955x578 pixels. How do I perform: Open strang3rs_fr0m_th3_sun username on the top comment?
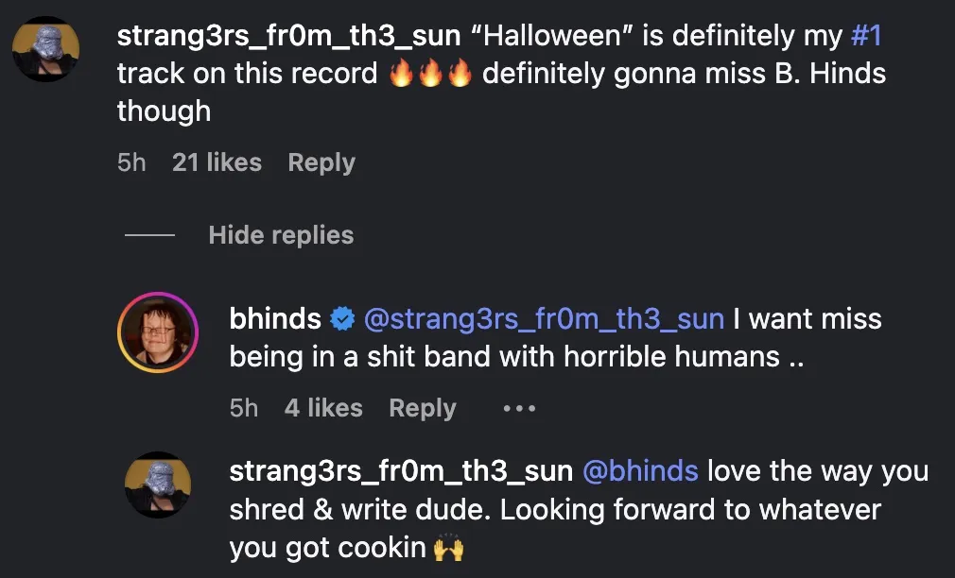[x=288, y=36]
